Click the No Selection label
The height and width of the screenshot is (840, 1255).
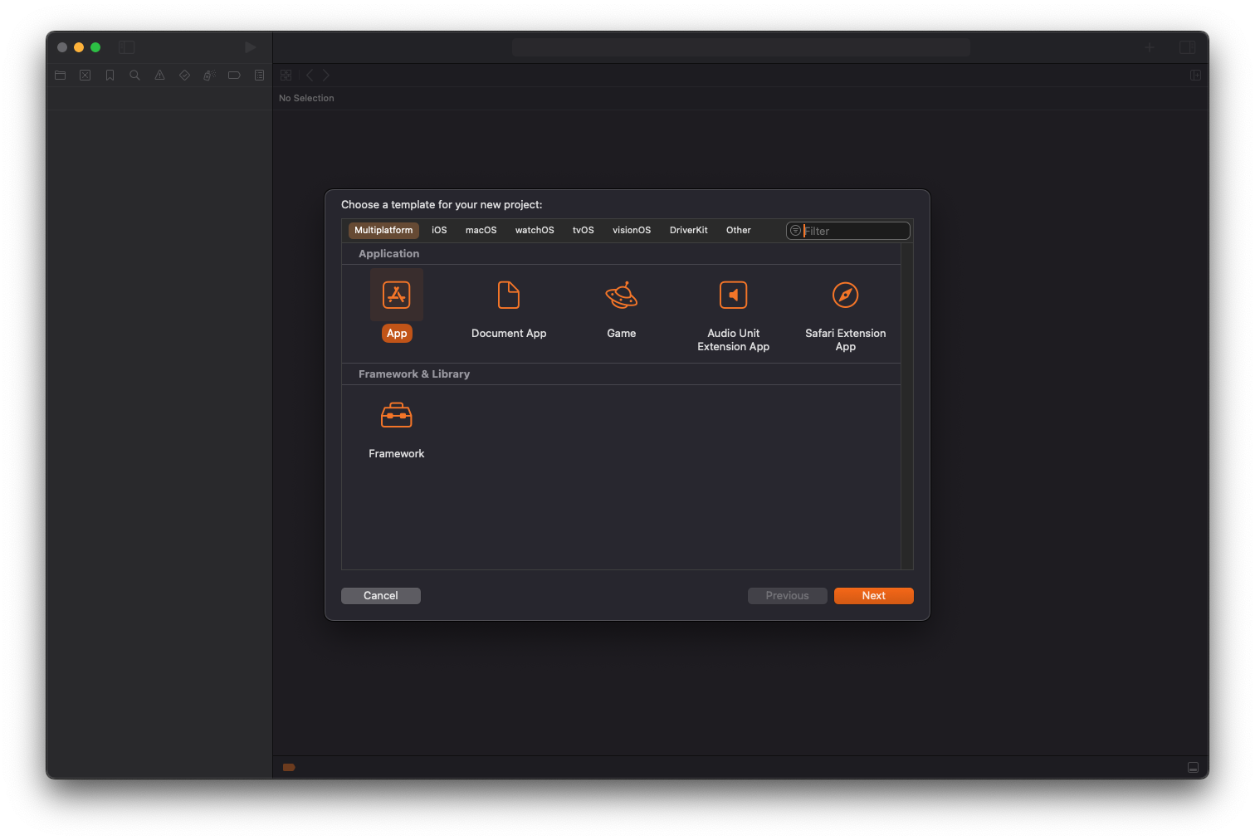click(x=306, y=98)
